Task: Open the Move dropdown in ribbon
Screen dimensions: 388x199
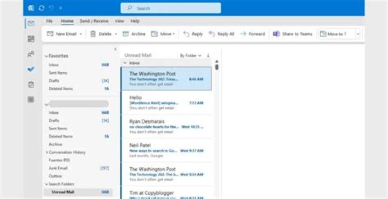Action: tap(163, 34)
